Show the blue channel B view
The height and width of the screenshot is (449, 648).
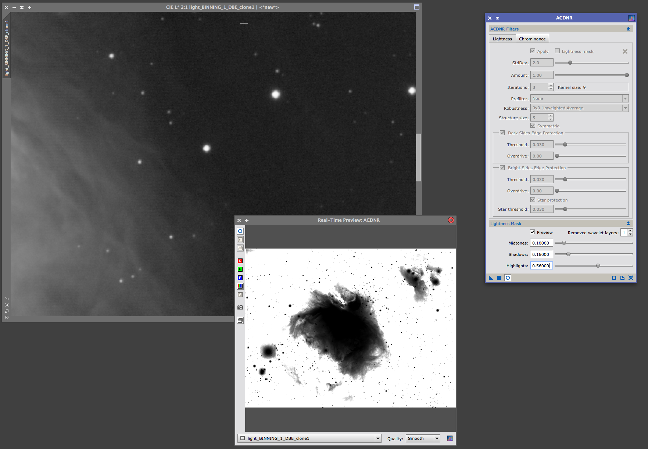pos(240,278)
